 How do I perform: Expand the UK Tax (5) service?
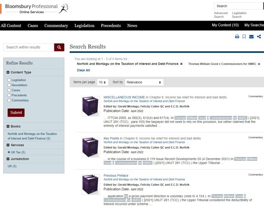click(x=9, y=152)
